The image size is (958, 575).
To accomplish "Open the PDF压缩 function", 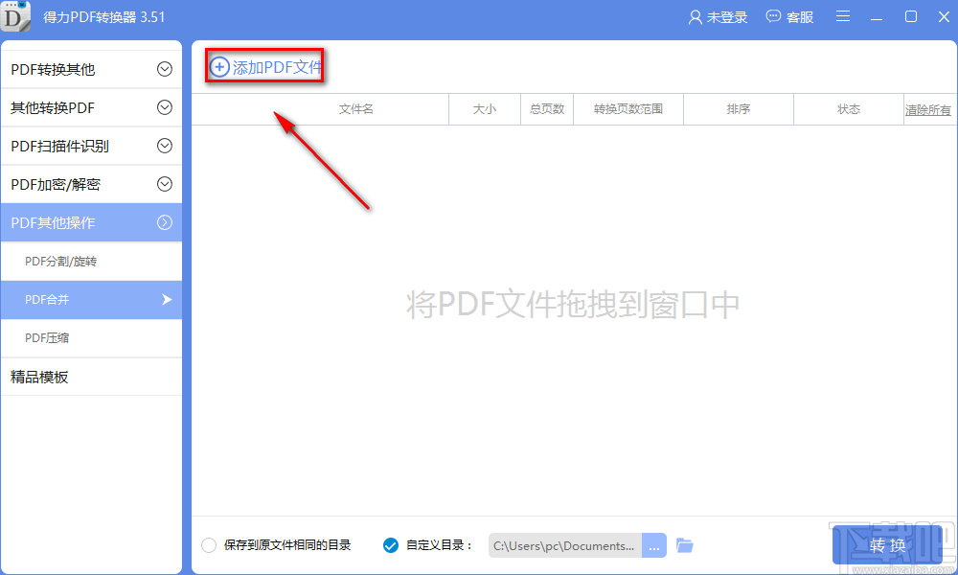I will click(91, 338).
